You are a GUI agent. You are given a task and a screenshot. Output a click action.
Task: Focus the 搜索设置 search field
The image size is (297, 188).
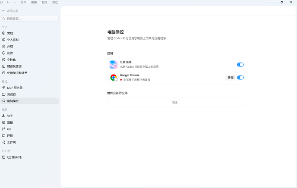point(30,19)
